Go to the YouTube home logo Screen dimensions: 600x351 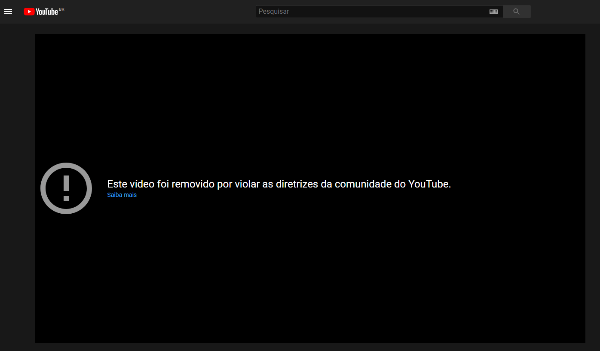[41, 12]
